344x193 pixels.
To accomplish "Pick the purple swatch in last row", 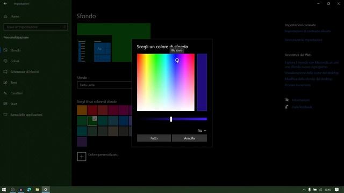I will [82, 142].
